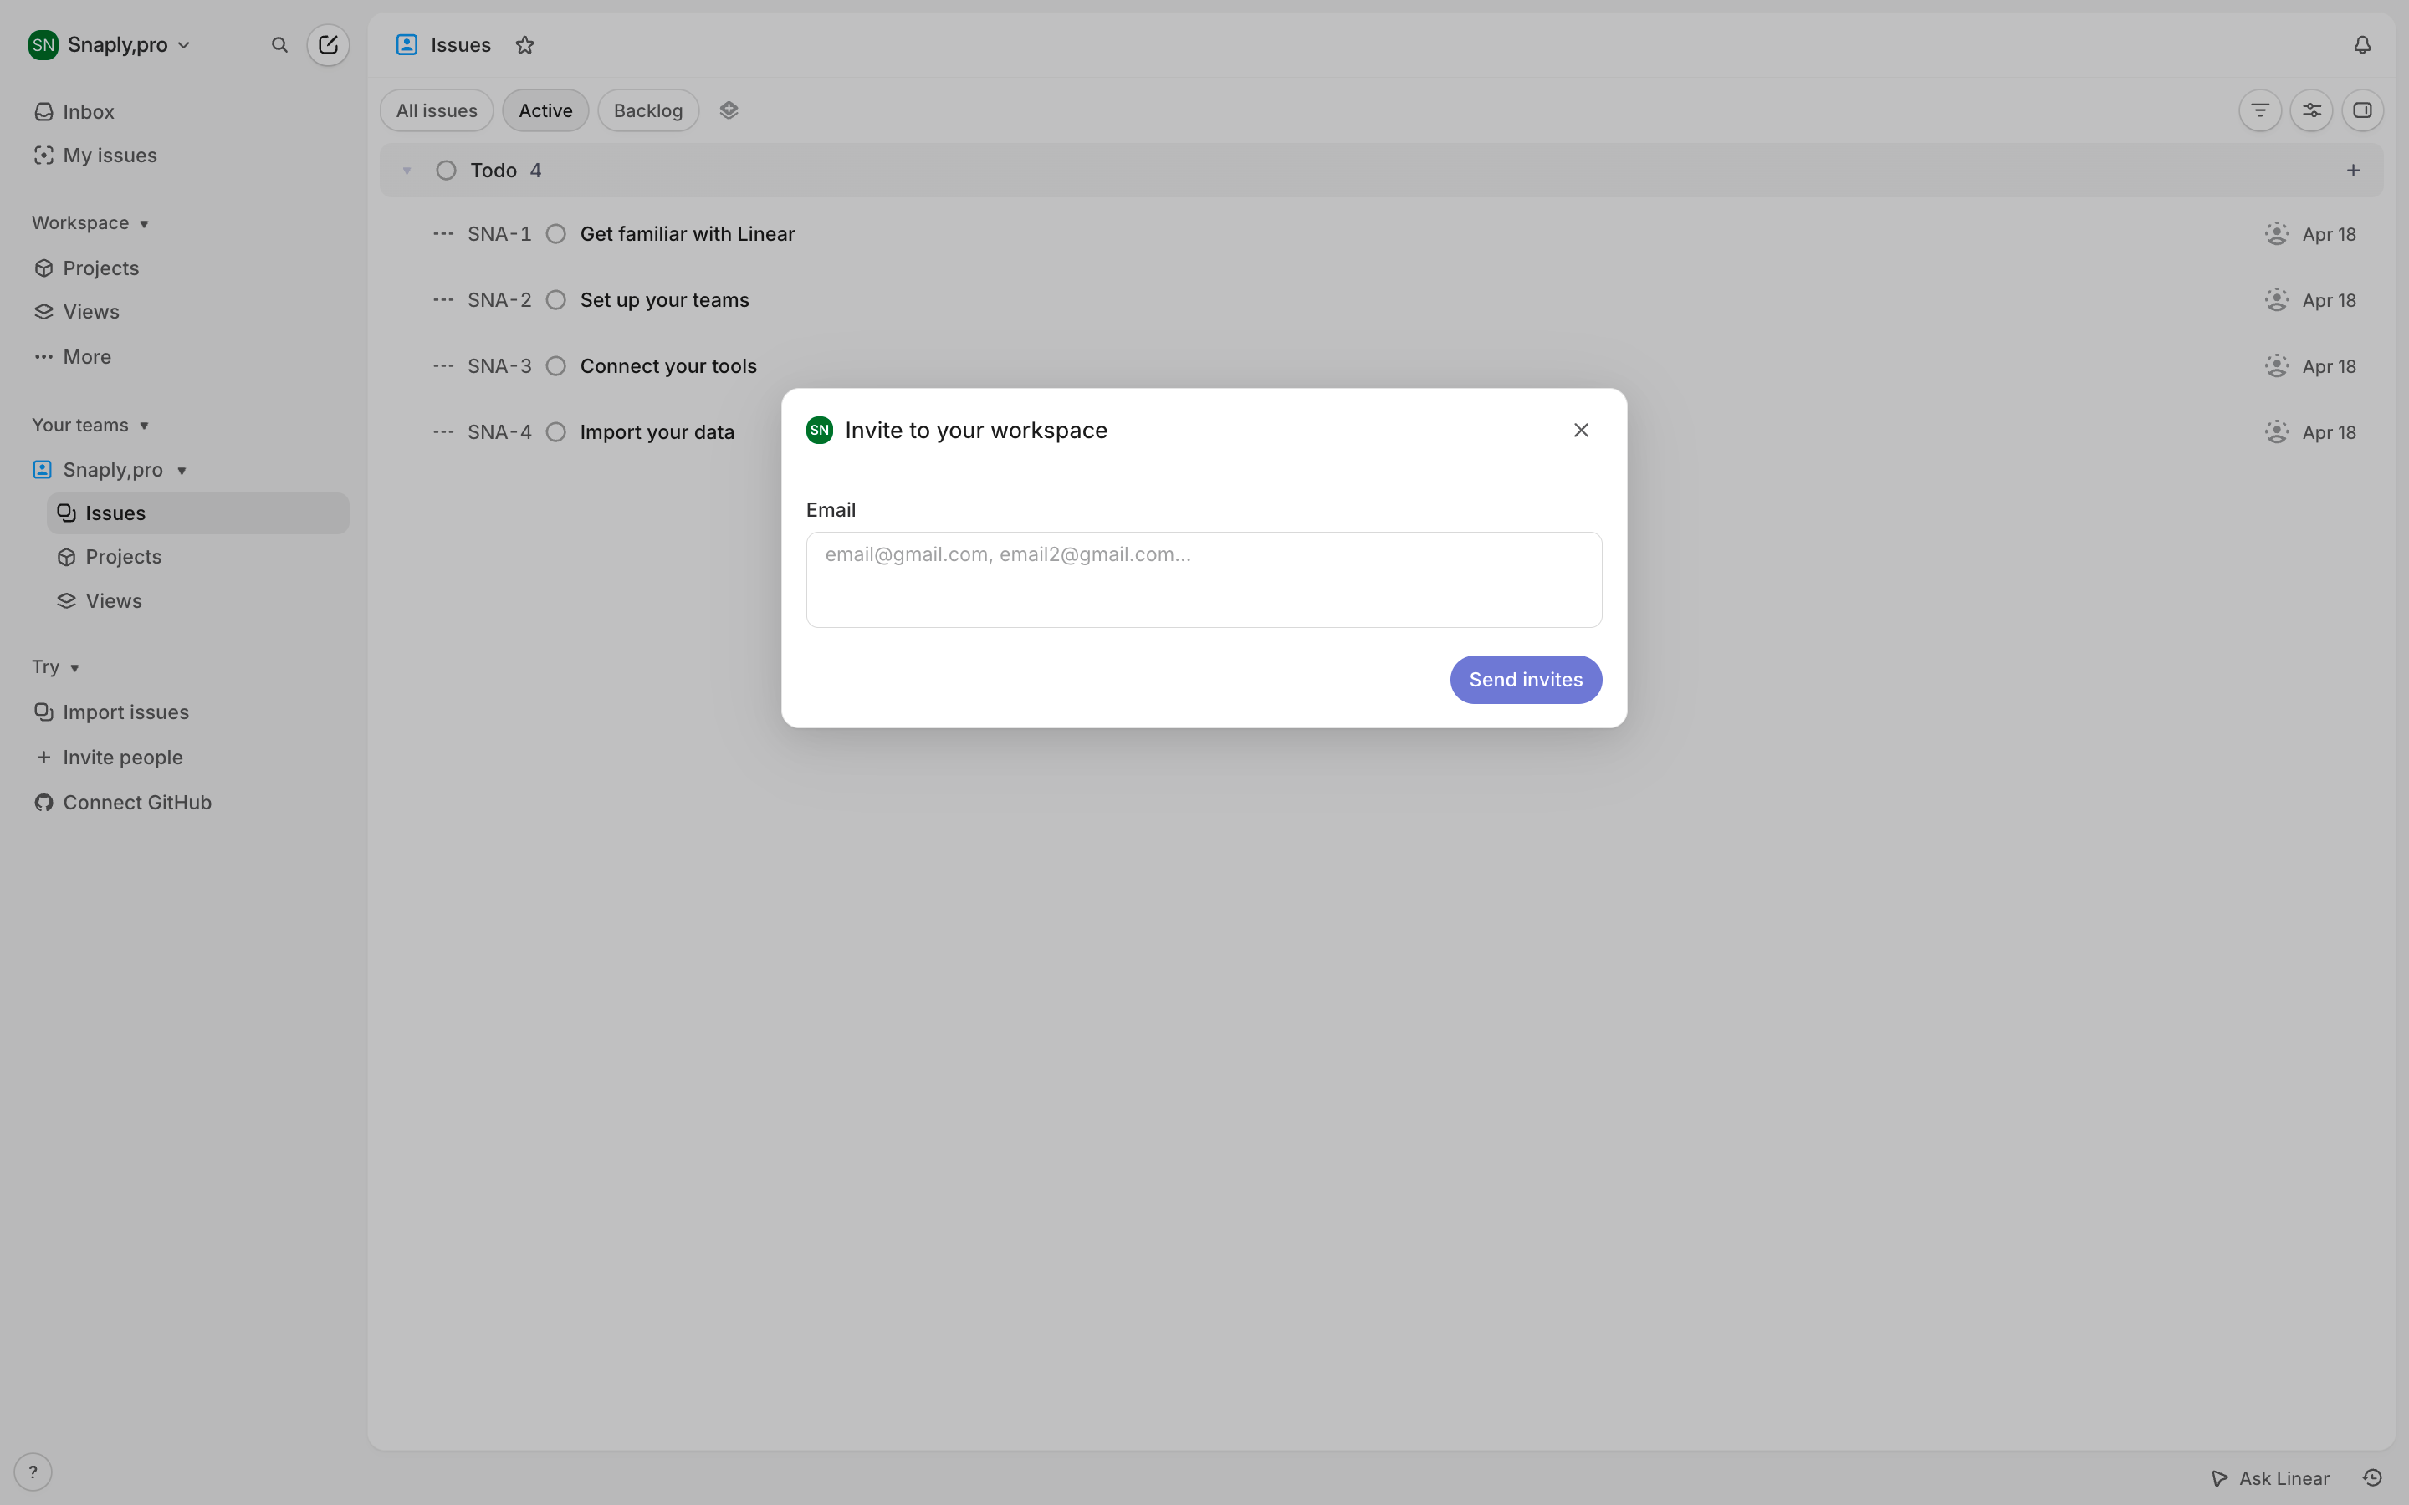Image resolution: width=2409 pixels, height=1505 pixels.
Task: Favorite Issues view with star icon
Action: click(x=524, y=45)
